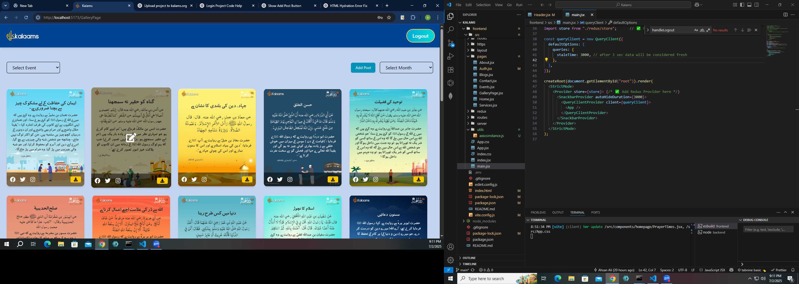Click edit icon on گناہ کو حقیر card

coord(131,137)
